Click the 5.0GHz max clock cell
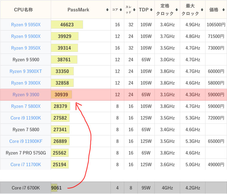 click(193, 165)
